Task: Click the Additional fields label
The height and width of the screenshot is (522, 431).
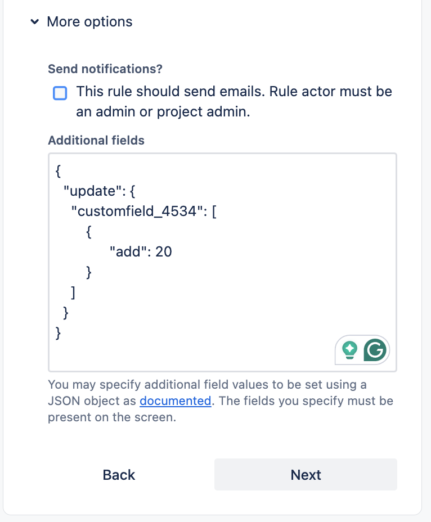Action: [96, 141]
